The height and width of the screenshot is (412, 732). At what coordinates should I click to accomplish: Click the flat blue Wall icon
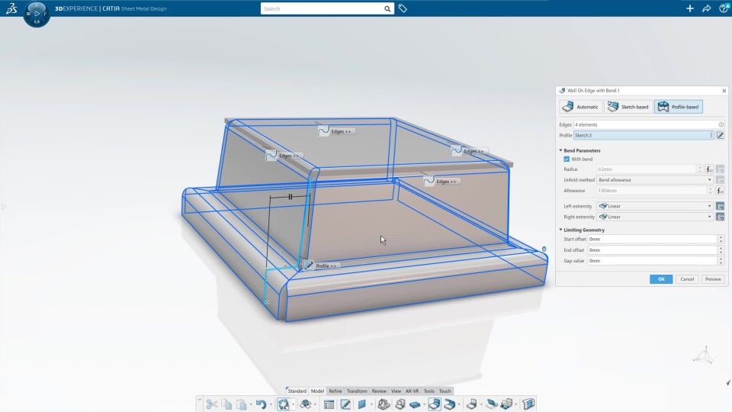[x=415, y=404]
